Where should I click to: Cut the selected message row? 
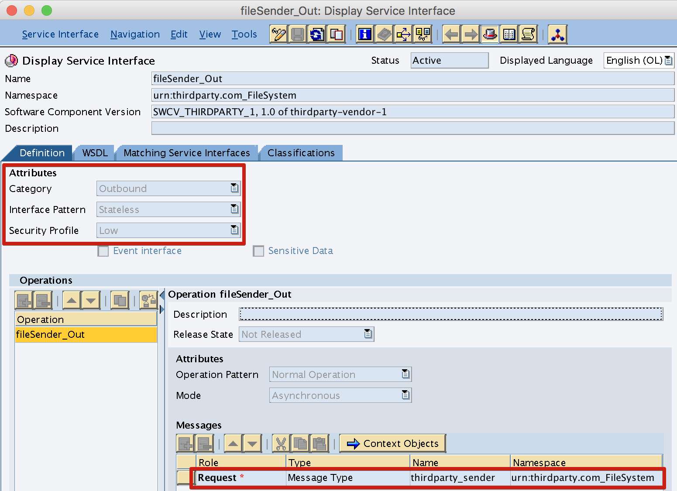281,443
